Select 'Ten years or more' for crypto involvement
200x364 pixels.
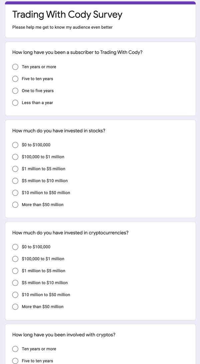(15, 349)
